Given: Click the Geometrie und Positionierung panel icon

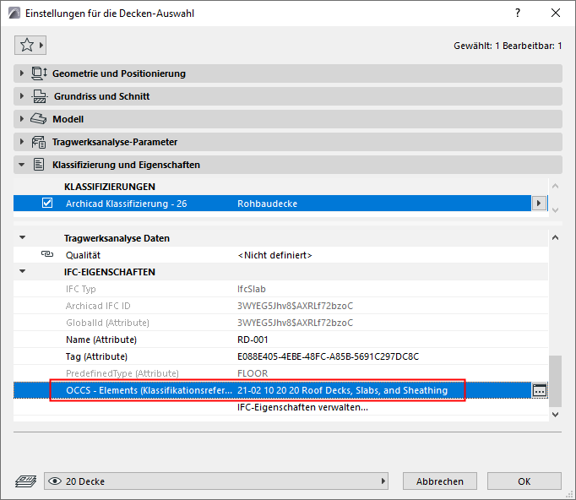Looking at the screenshot, I should click(39, 73).
